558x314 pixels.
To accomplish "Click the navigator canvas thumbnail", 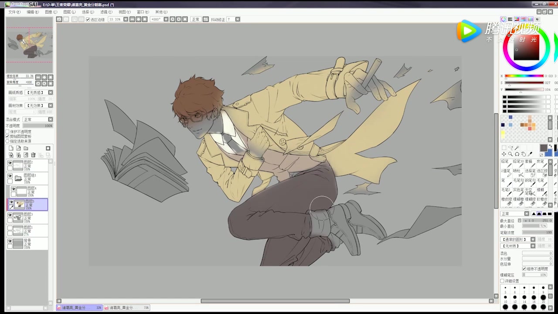I will point(29,45).
